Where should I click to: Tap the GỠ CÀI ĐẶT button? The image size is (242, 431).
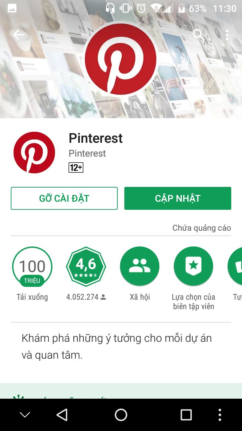pos(64,198)
